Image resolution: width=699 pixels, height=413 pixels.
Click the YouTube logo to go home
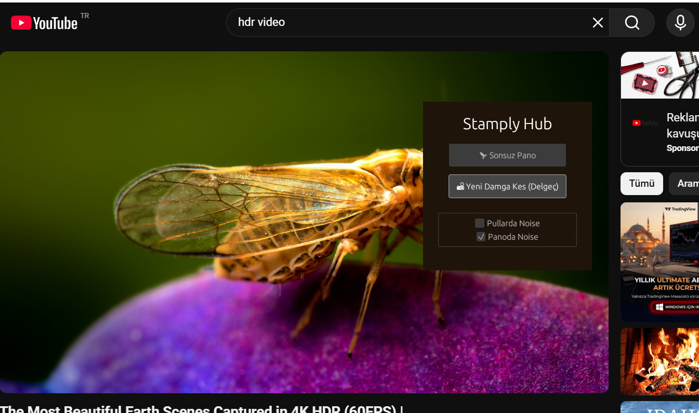[44, 23]
